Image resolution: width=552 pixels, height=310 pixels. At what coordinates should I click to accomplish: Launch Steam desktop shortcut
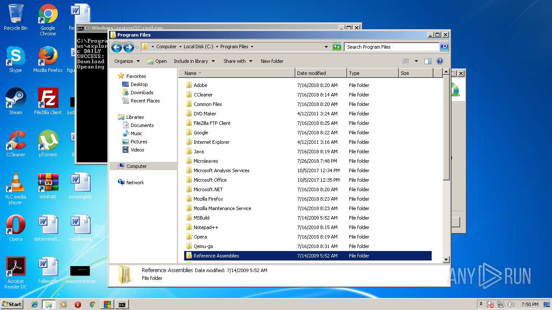(16, 102)
